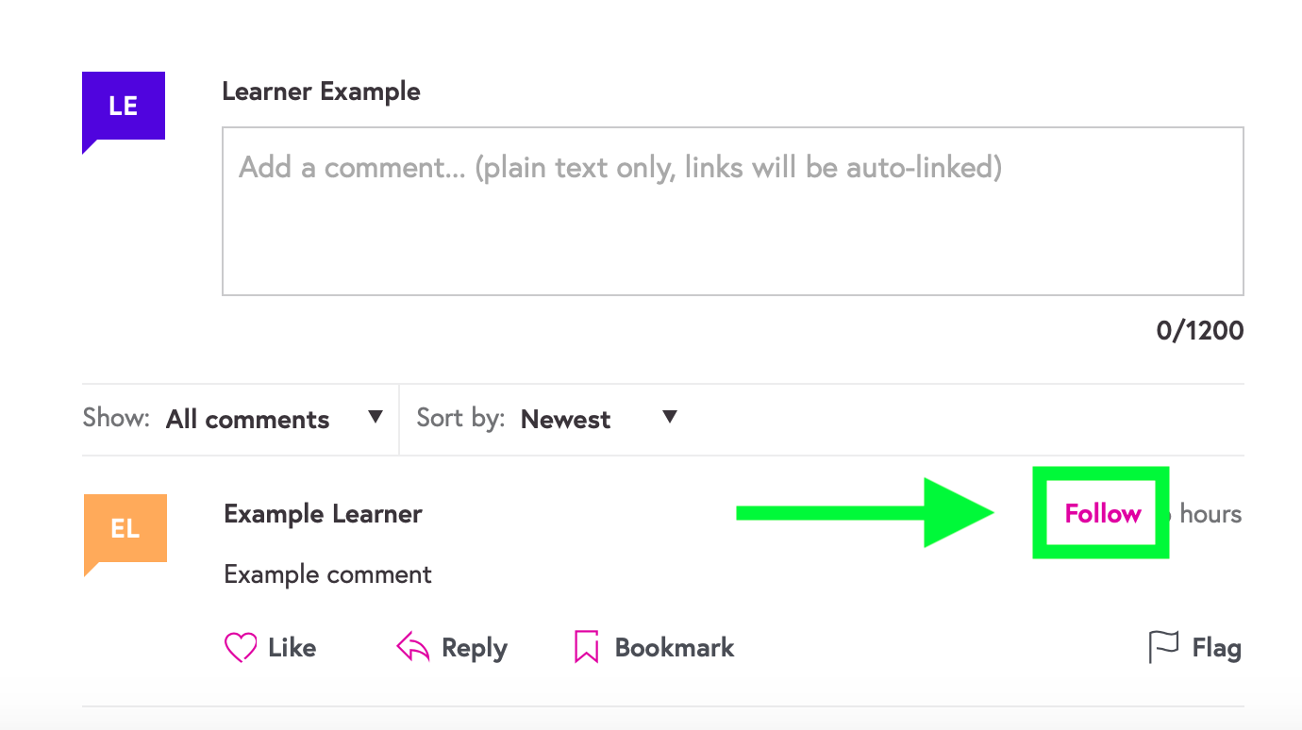Open the All comments dropdown
Screen dimensions: 1302x730
coord(248,419)
